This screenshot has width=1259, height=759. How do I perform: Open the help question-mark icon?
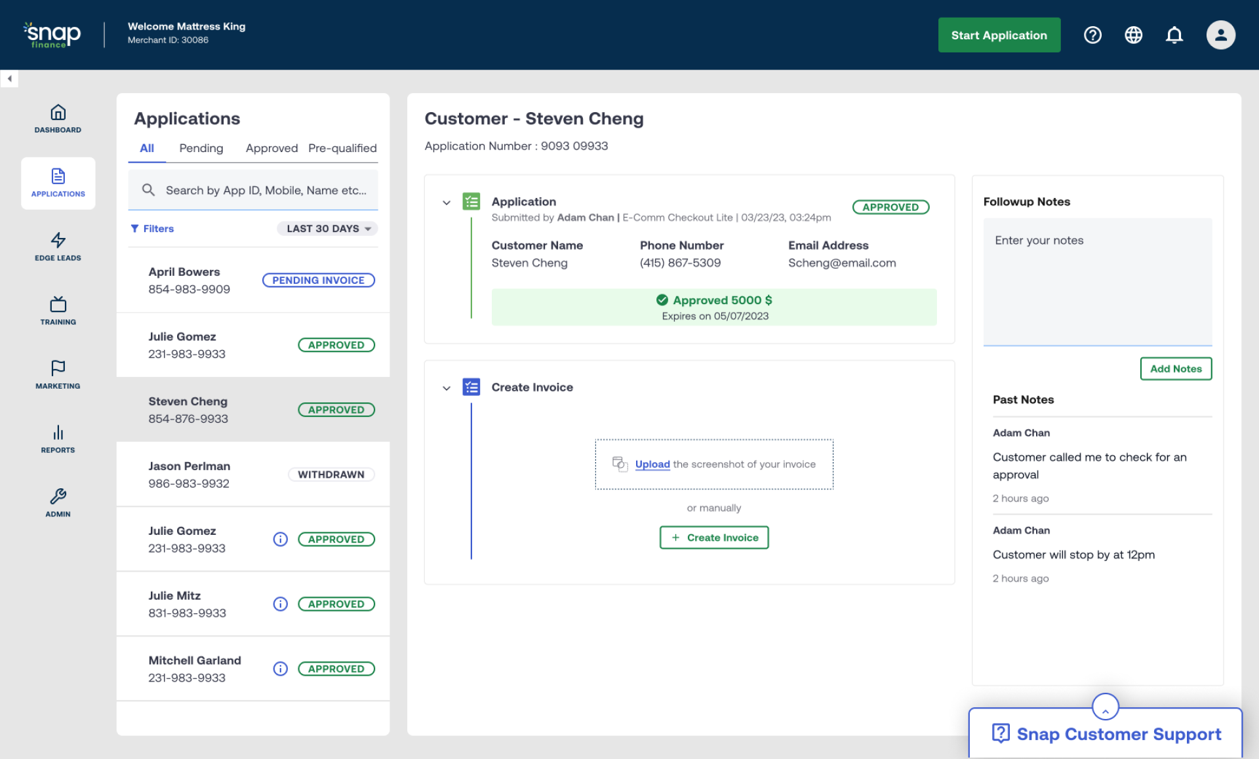point(1092,35)
